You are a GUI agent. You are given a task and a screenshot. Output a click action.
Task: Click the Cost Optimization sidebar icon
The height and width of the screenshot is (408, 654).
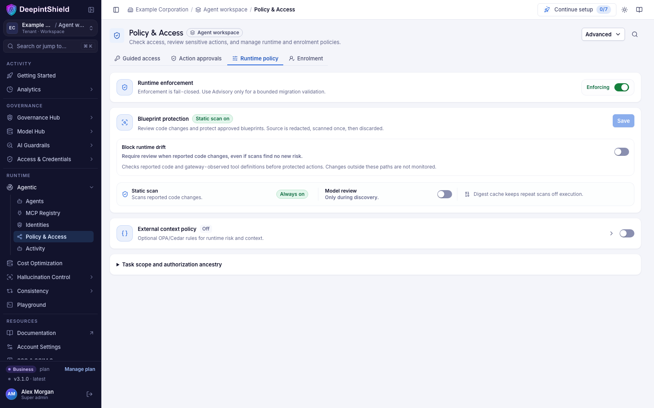tap(10, 263)
